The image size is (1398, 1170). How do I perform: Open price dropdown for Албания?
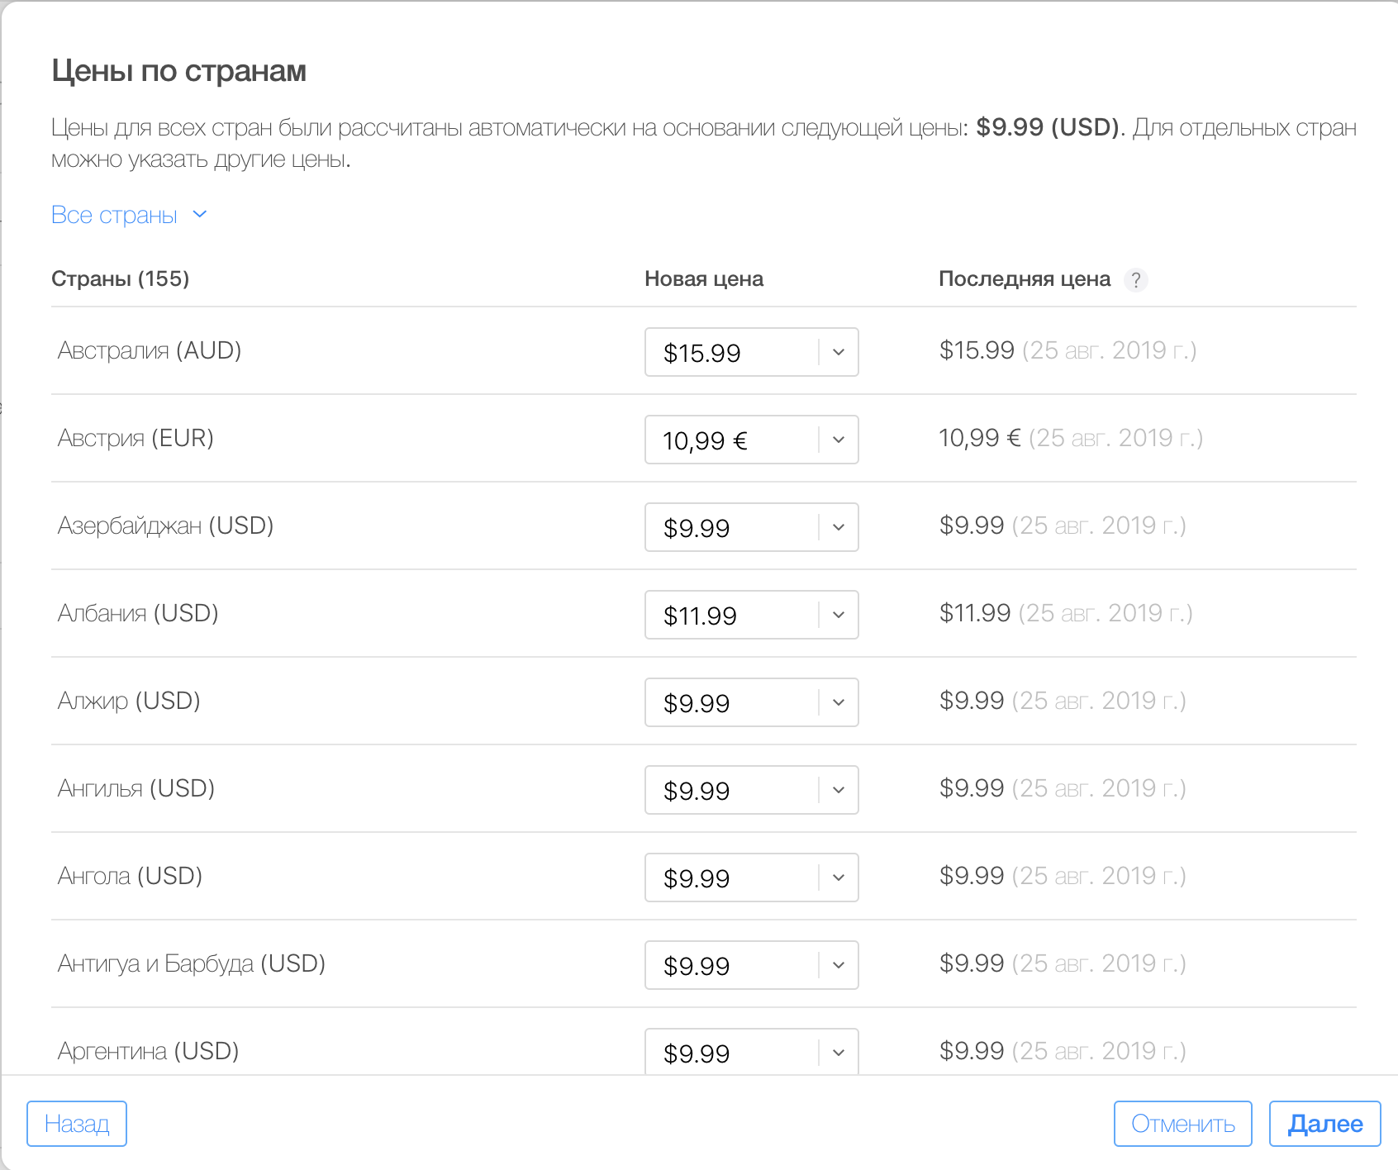[838, 615]
